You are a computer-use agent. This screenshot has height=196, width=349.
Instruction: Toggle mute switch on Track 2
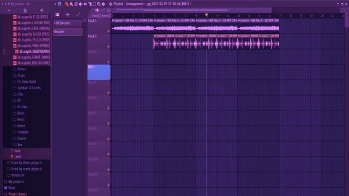coord(109,47)
